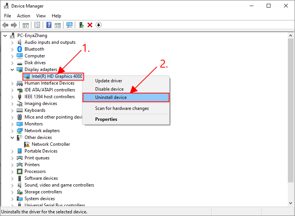Close the Device Manager window
Image resolution: width=295 pixels, height=216 pixels.
286,6
